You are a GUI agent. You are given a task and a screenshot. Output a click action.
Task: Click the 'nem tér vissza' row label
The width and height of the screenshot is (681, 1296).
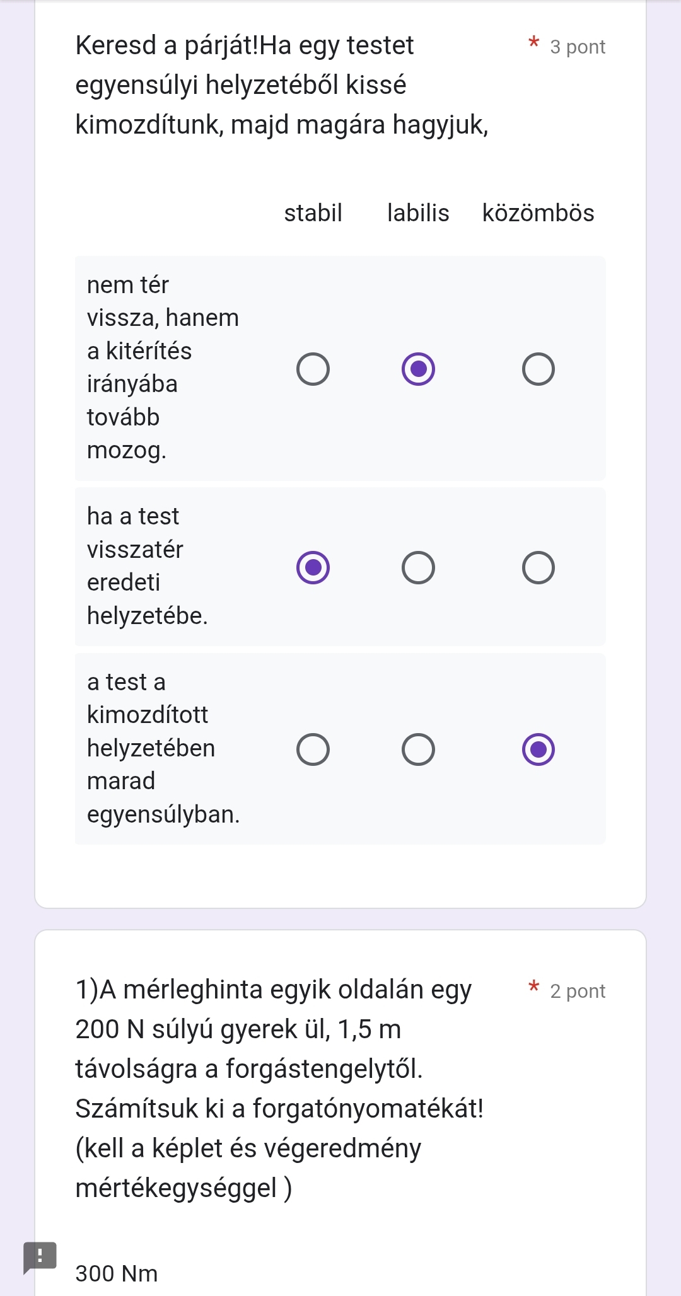163,367
